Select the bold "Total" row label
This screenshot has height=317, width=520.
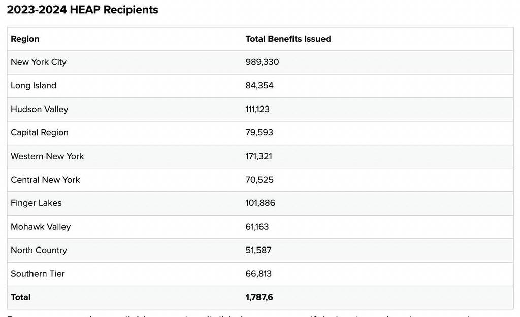coord(21,297)
